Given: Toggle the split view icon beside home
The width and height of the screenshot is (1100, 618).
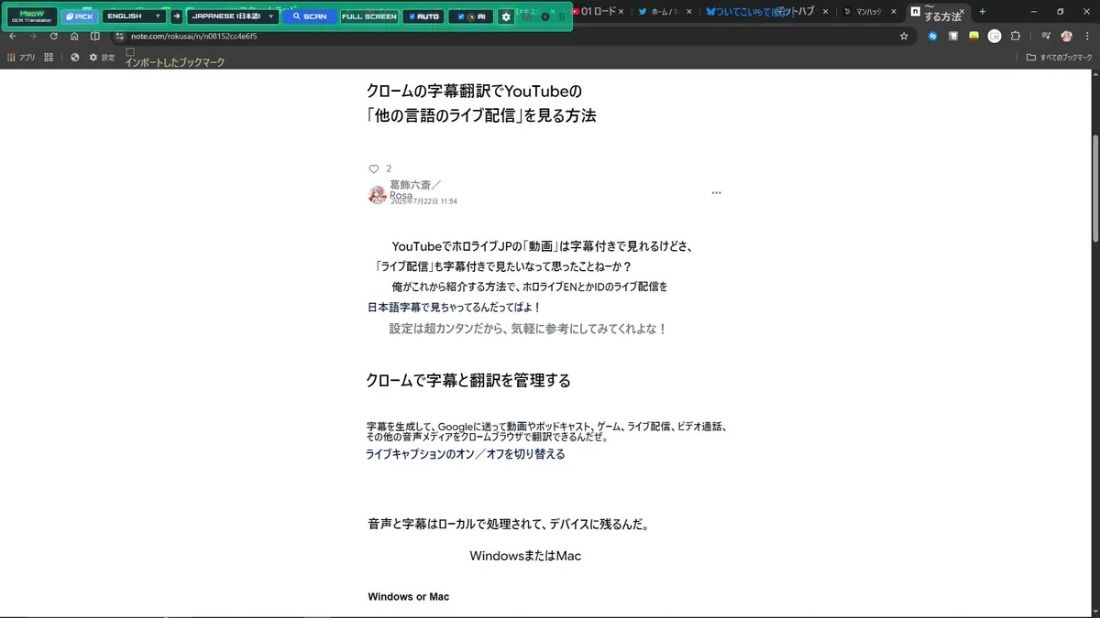Looking at the screenshot, I should (x=95, y=36).
